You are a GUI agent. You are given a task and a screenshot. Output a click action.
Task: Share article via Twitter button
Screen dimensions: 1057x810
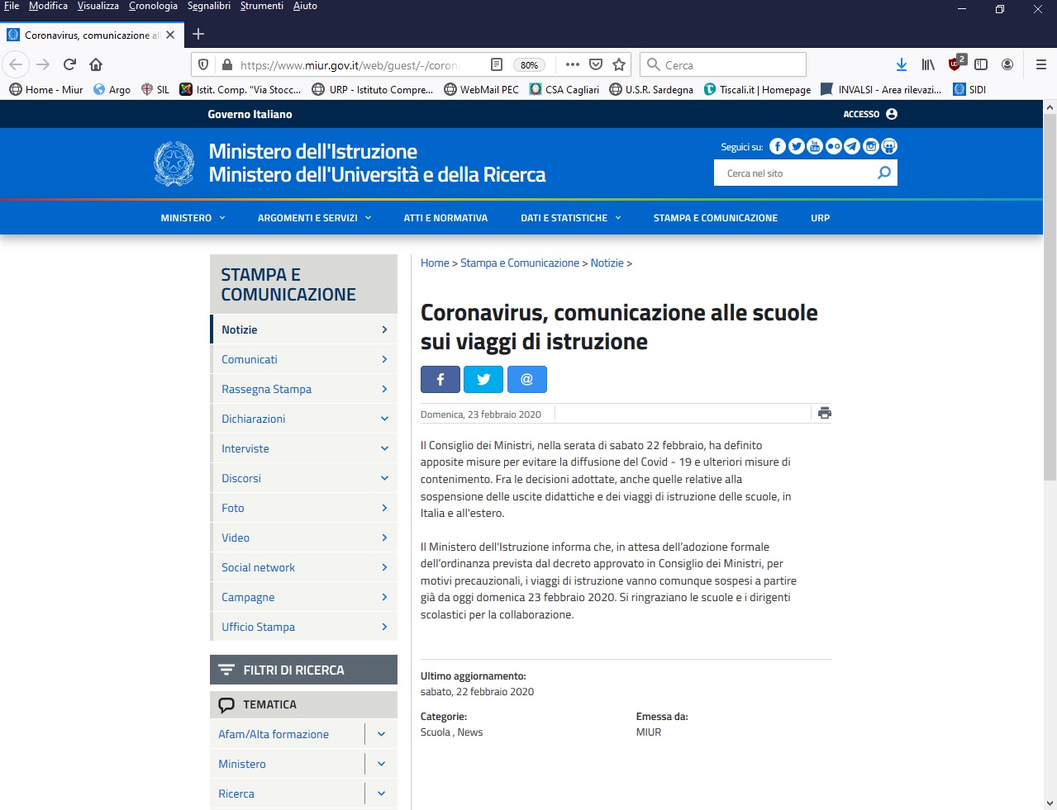tap(483, 379)
